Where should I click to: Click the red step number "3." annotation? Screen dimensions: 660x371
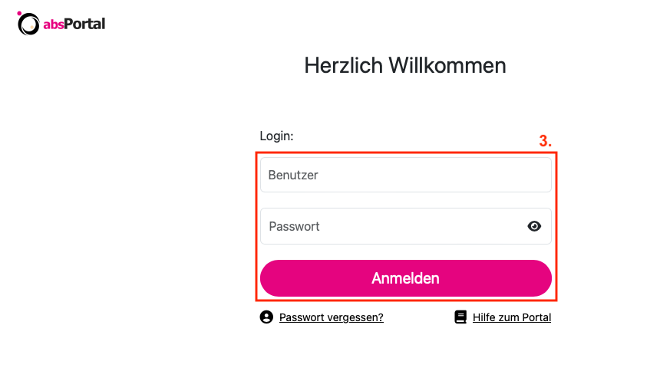(545, 142)
